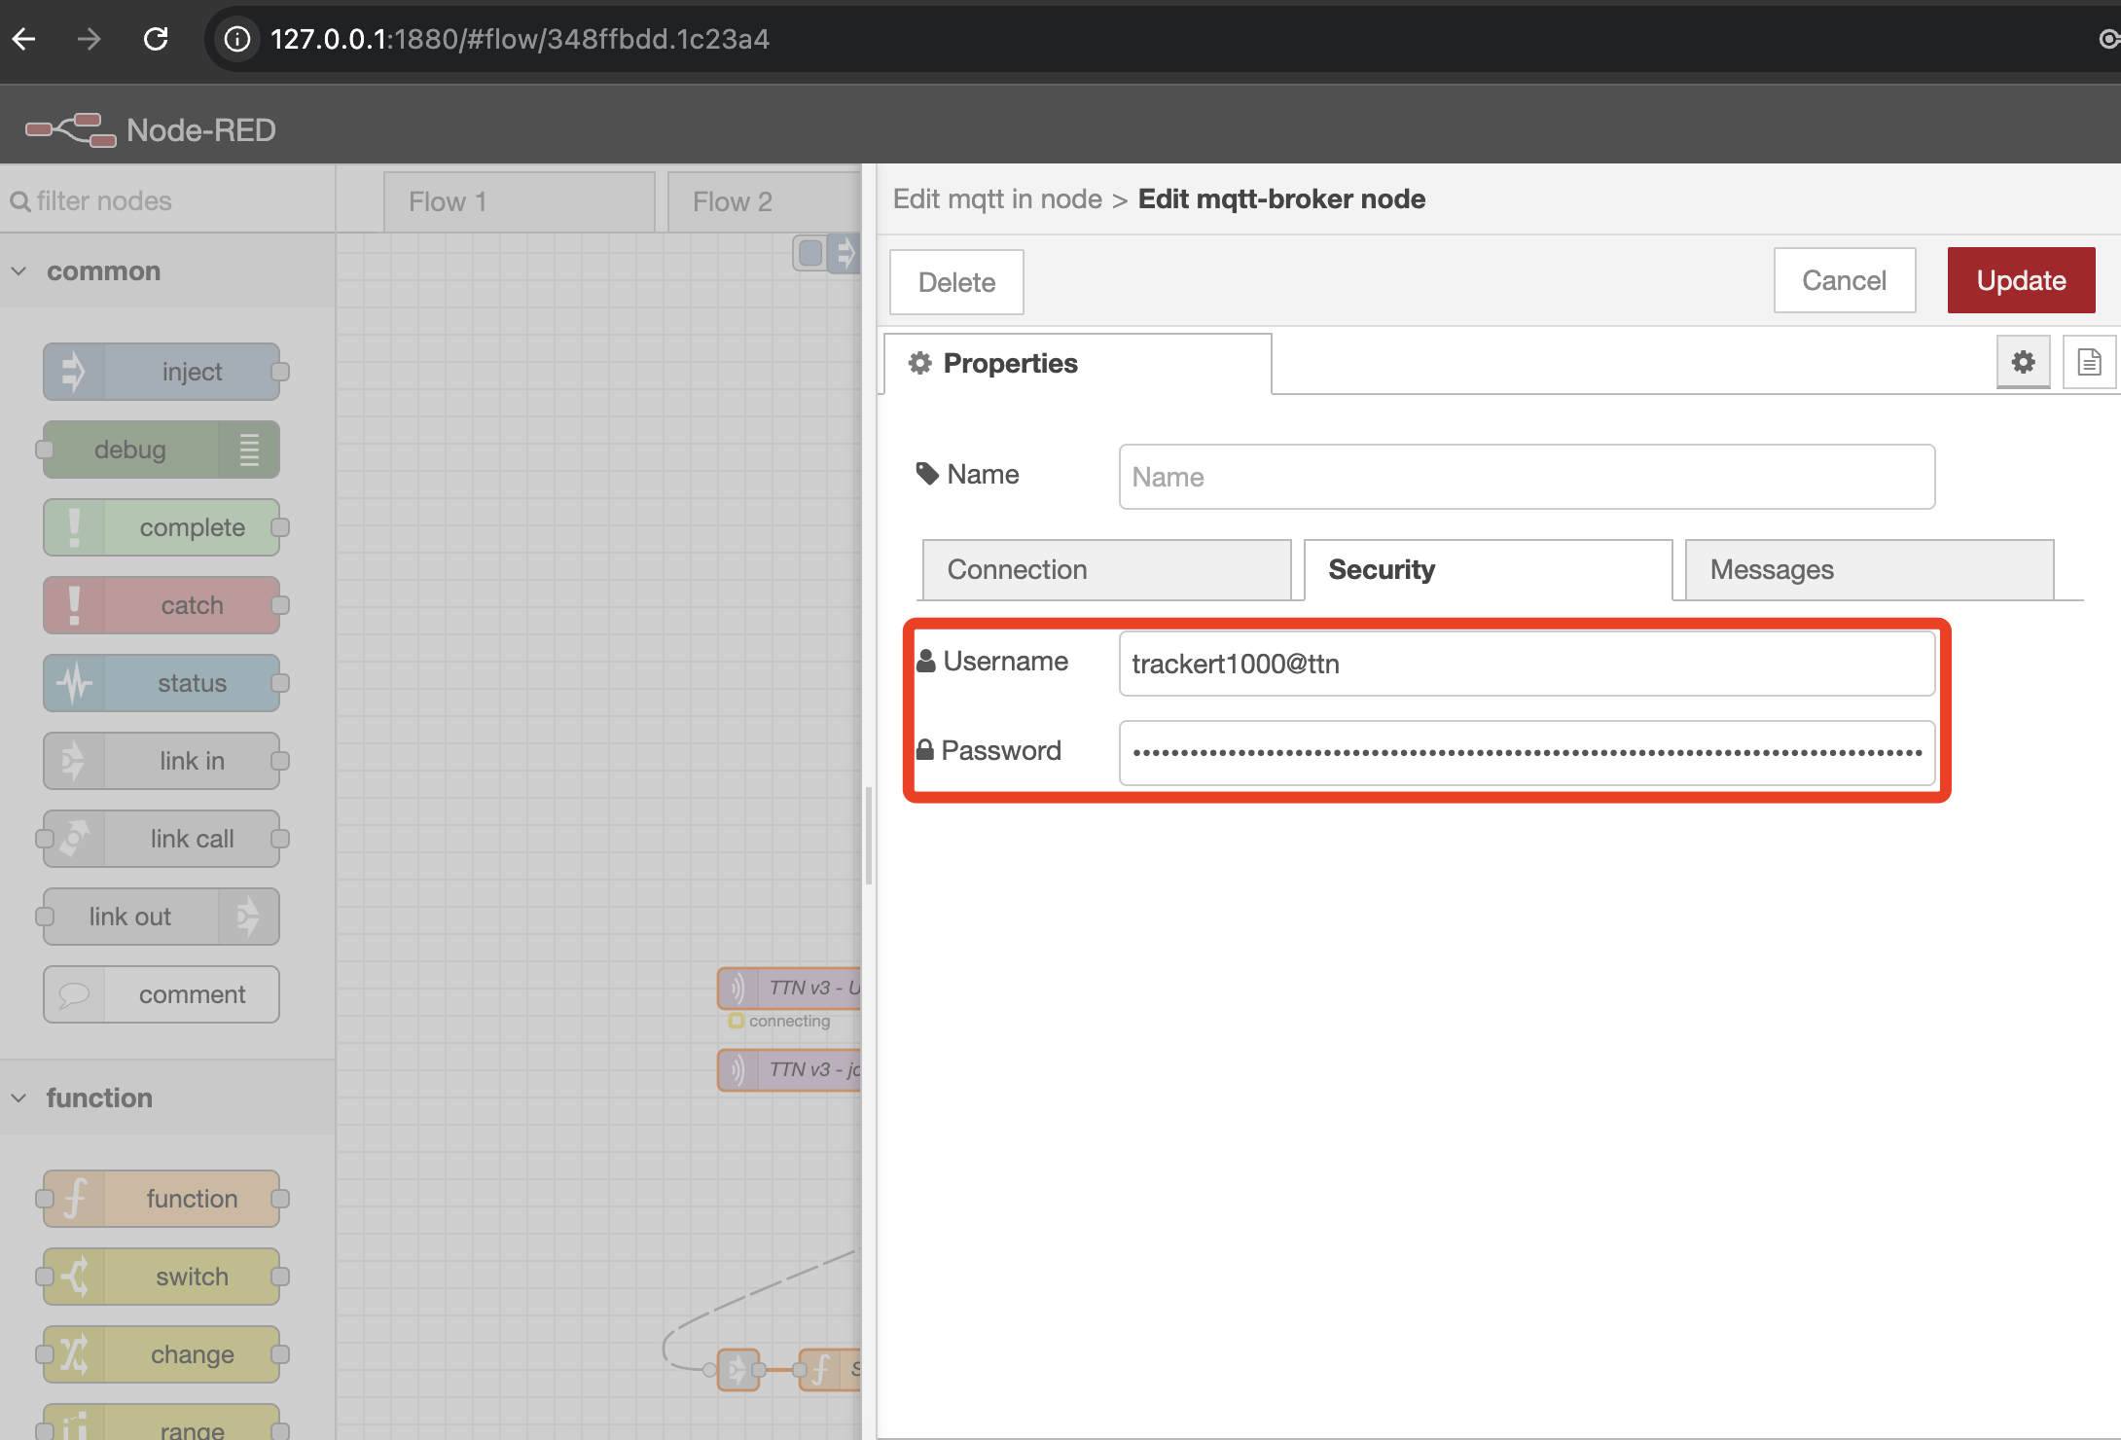Click the Cancel button

1844,280
